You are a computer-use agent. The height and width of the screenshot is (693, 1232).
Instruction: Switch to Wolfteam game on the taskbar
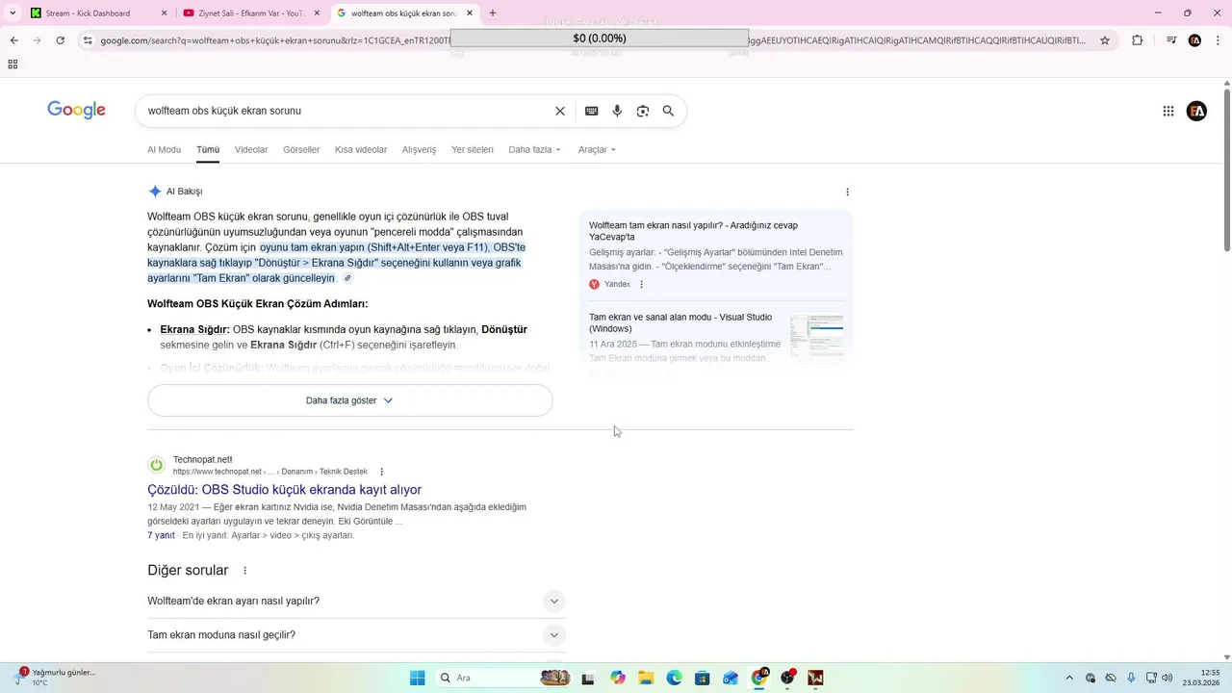(x=816, y=678)
